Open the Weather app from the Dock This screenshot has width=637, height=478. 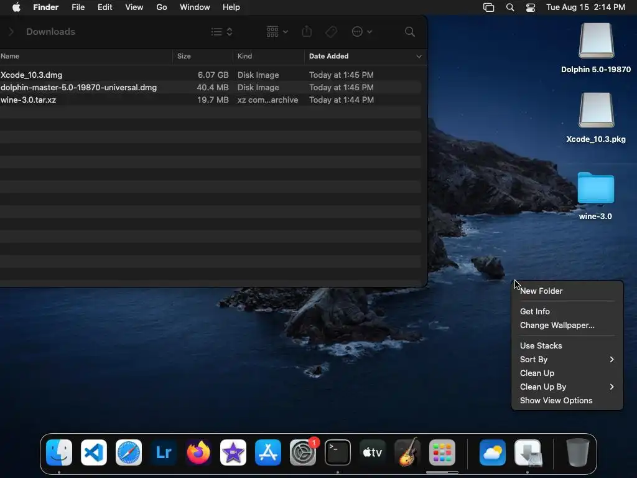(493, 452)
